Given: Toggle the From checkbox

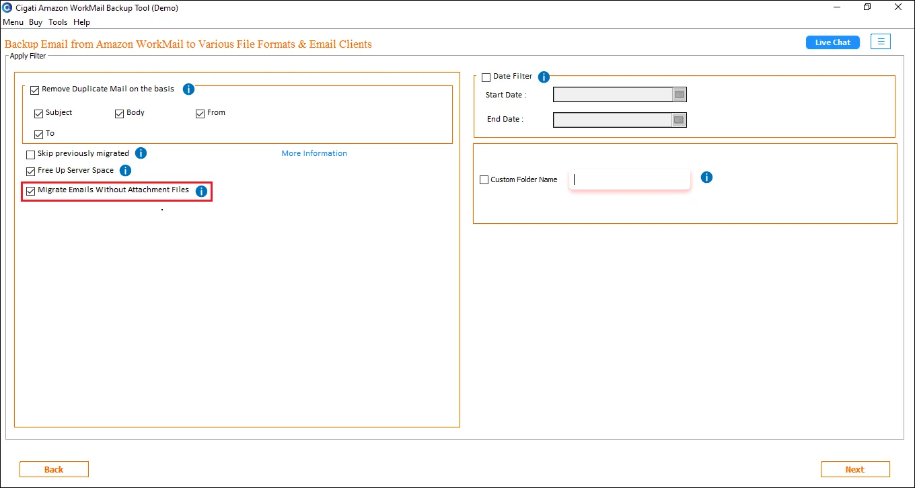Looking at the screenshot, I should (x=200, y=114).
